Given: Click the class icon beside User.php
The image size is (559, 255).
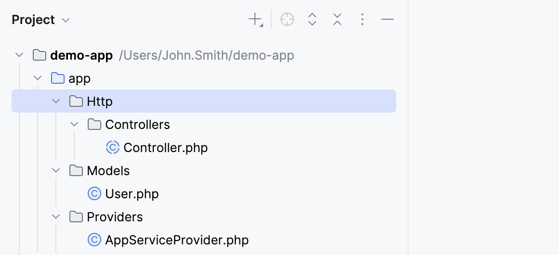Looking at the screenshot, I should coord(94,193).
